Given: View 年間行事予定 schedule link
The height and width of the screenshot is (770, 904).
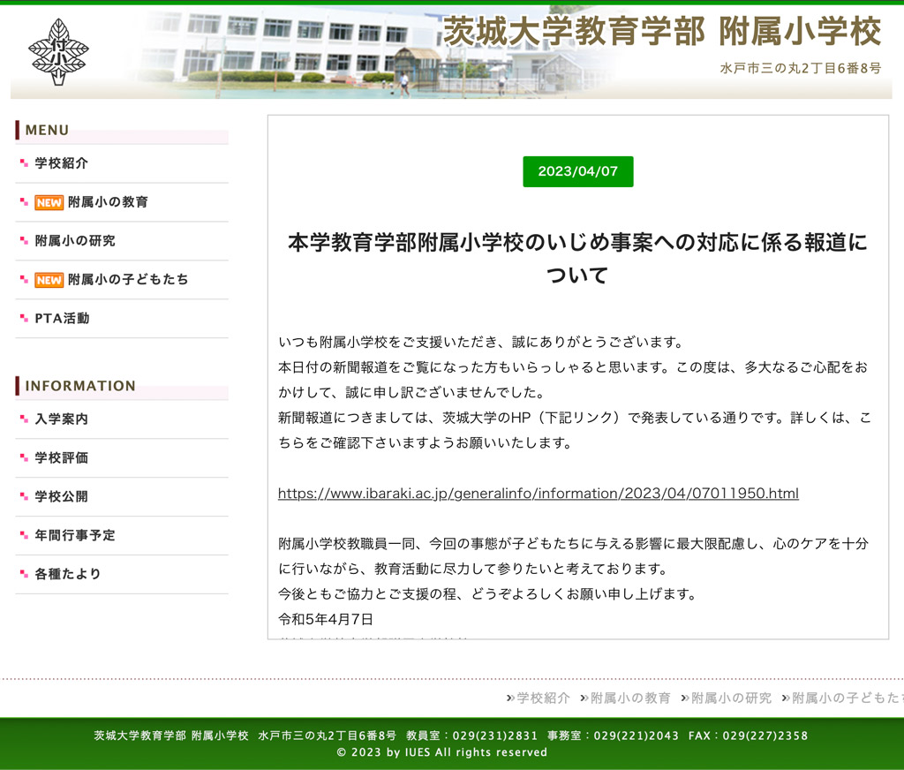Looking at the screenshot, I should pos(75,536).
